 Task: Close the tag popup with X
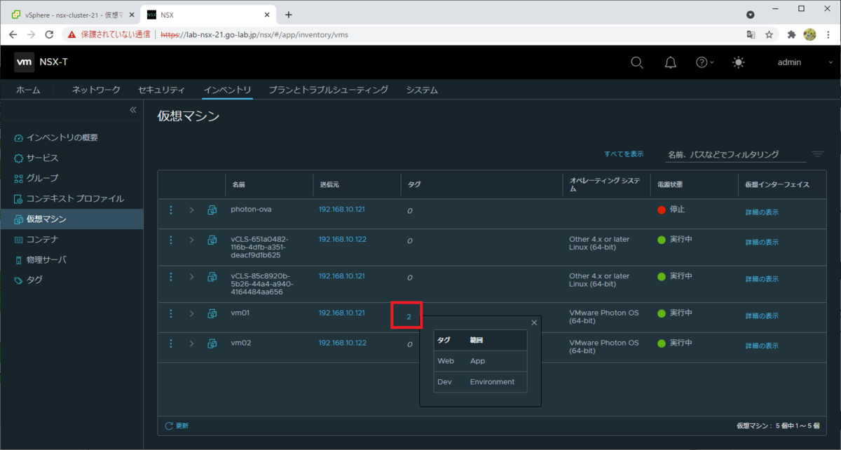tap(534, 322)
